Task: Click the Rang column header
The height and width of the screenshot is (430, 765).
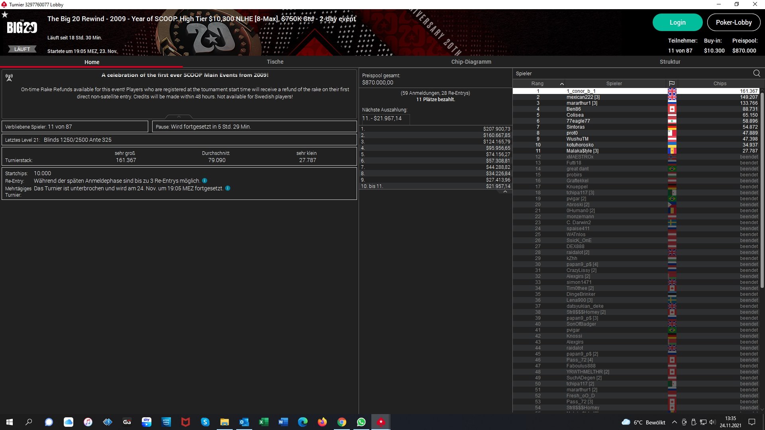Action: click(x=537, y=84)
